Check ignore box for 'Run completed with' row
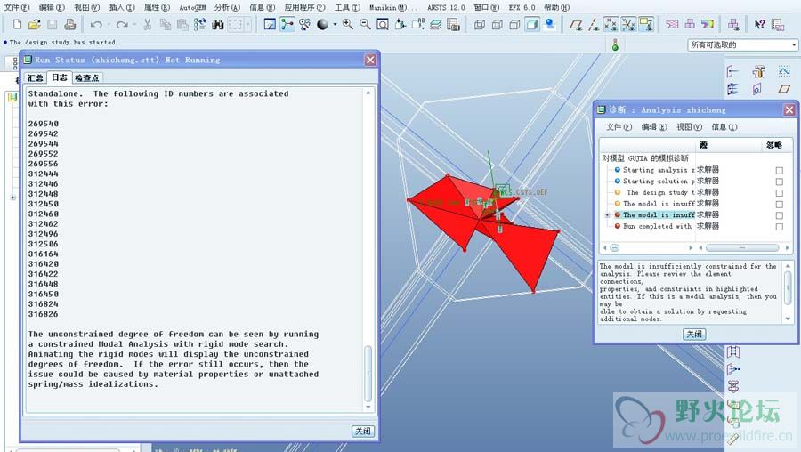Screen dimensions: 801x452 pos(779,227)
